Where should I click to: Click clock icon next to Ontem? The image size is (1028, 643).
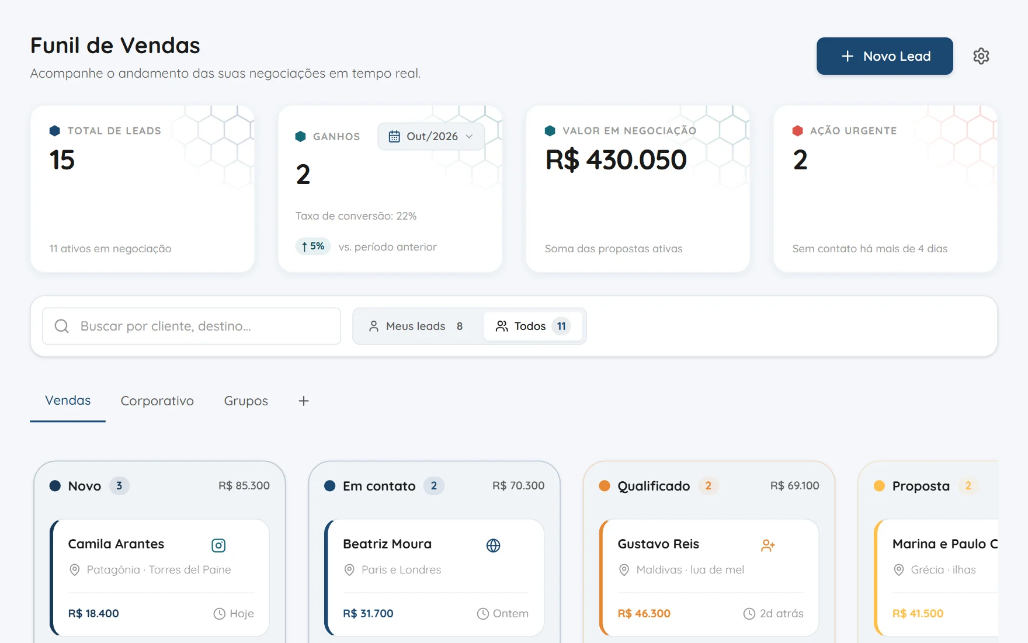click(483, 614)
